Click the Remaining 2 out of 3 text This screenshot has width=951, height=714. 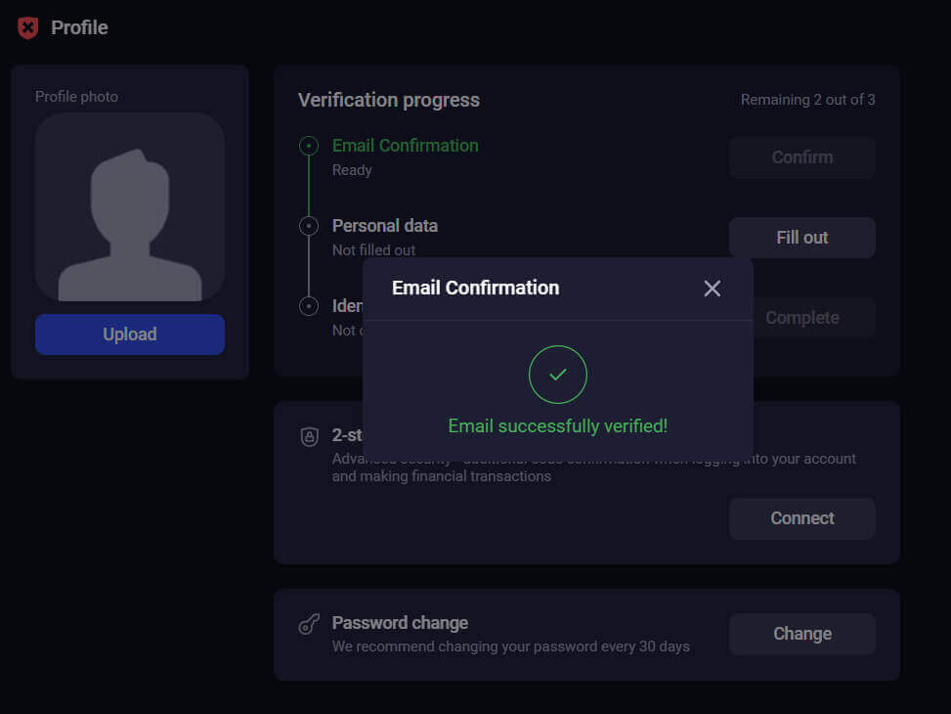(x=807, y=100)
